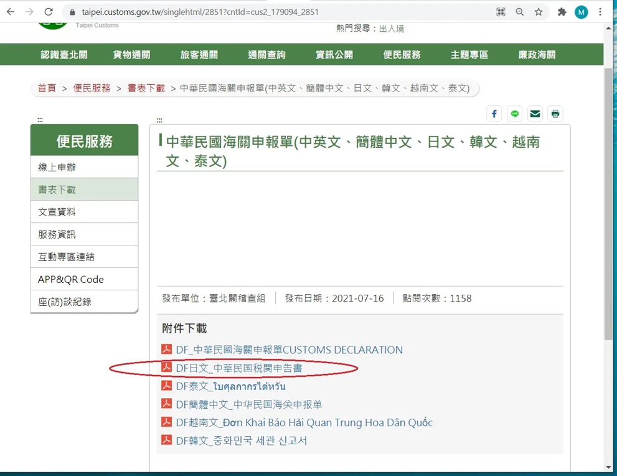This screenshot has width=617, height=476.
Task: Open browser extensions puzzle icon
Action: coord(562,12)
